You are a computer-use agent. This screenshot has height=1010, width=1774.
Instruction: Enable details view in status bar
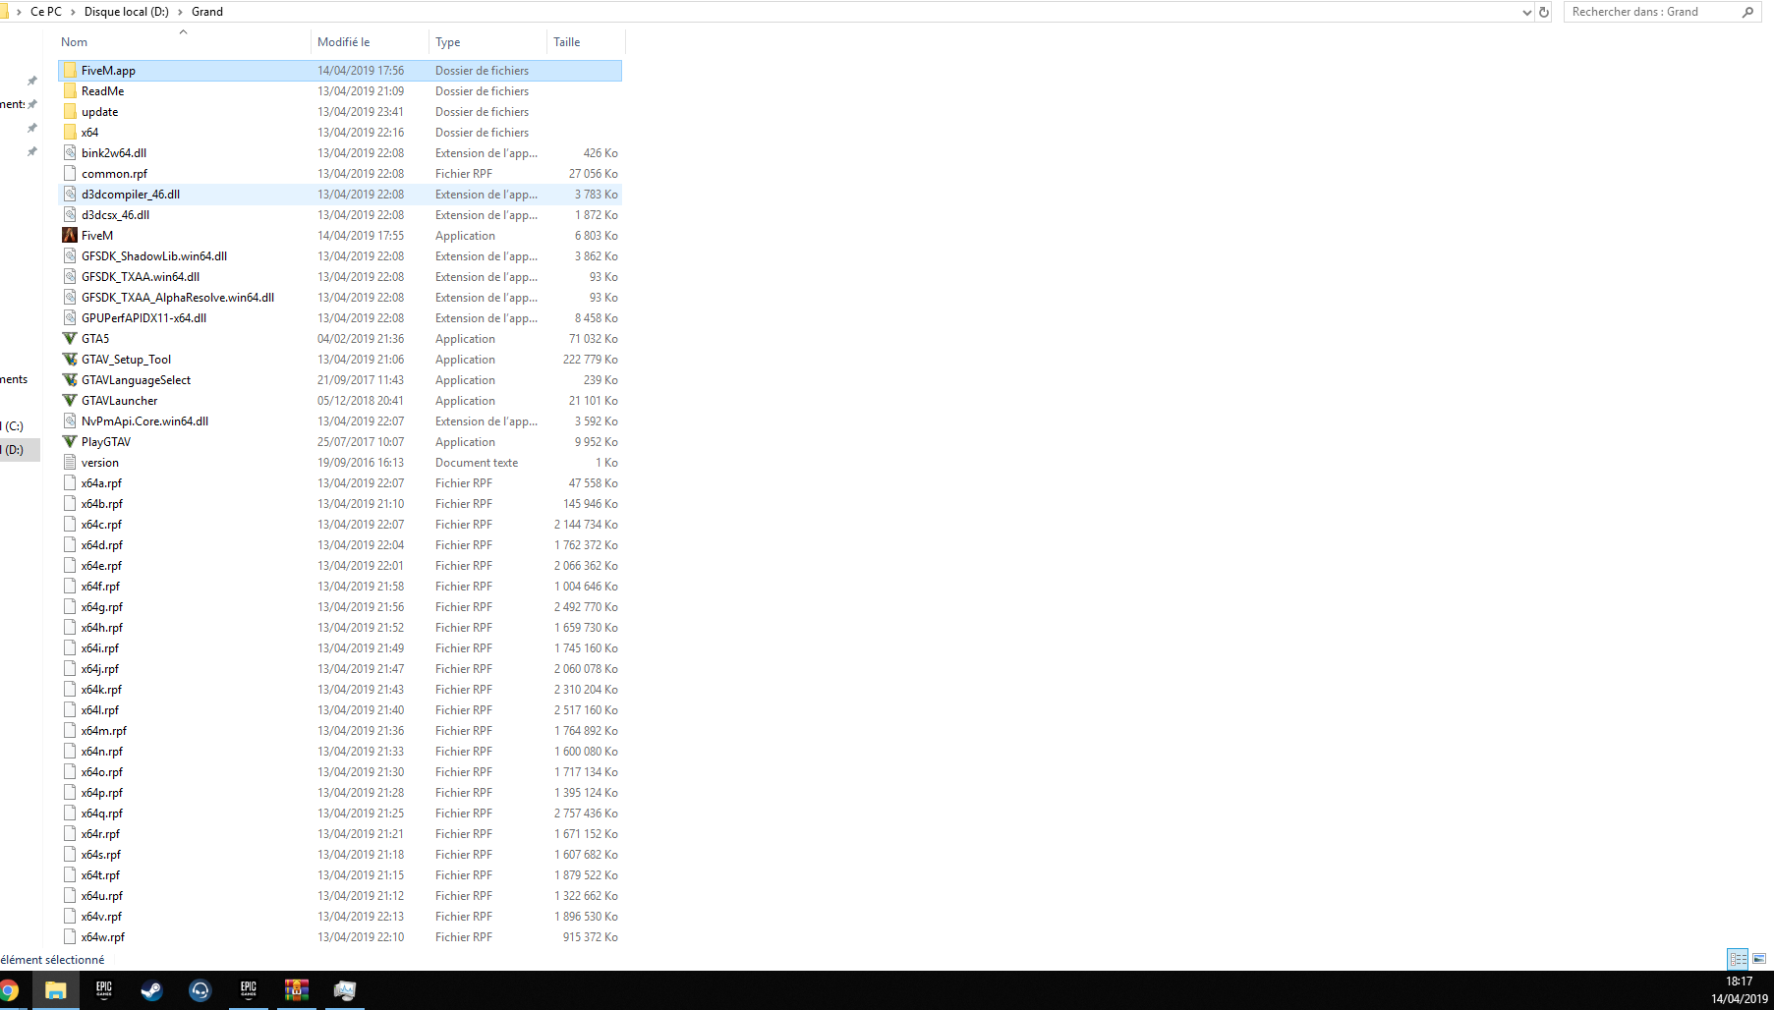click(x=1738, y=960)
